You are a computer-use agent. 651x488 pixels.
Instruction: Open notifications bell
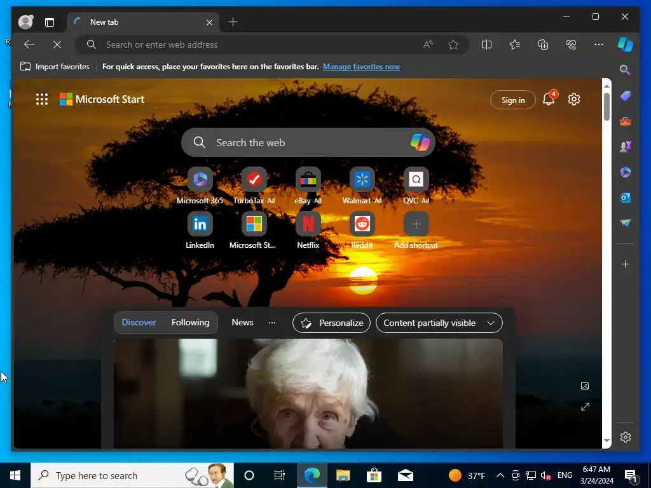(x=549, y=98)
